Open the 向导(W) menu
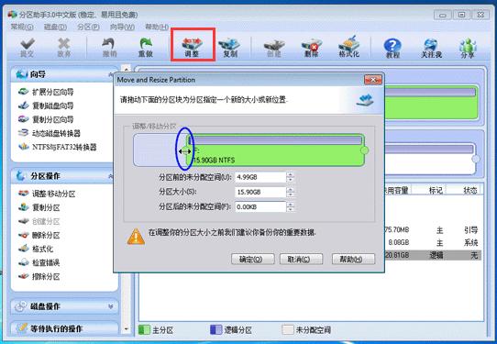Viewport: 497px width, 344px height. click(122, 27)
